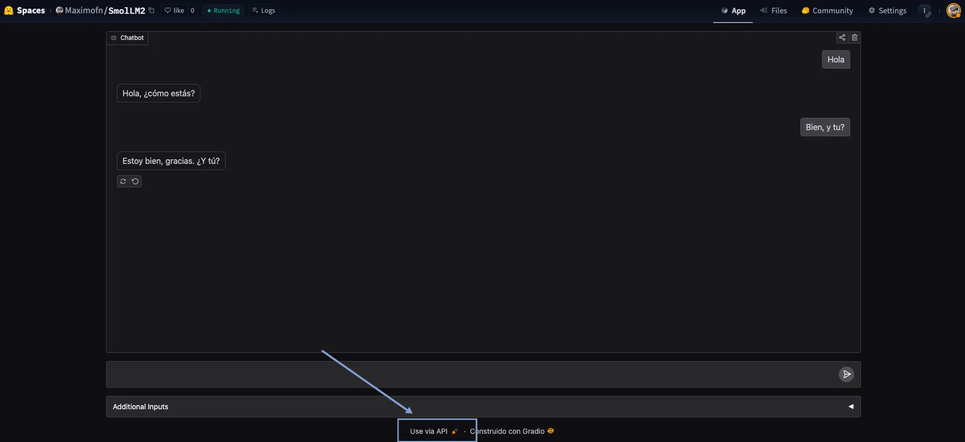Viewport: 965px width, 442px height.
Task: Open the Construido con Gradio link
Action: coord(512,431)
